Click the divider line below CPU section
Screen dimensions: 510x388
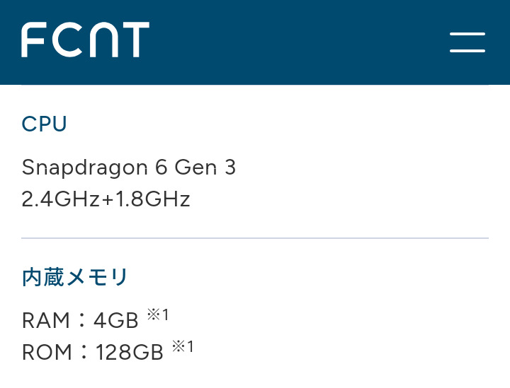(x=255, y=238)
